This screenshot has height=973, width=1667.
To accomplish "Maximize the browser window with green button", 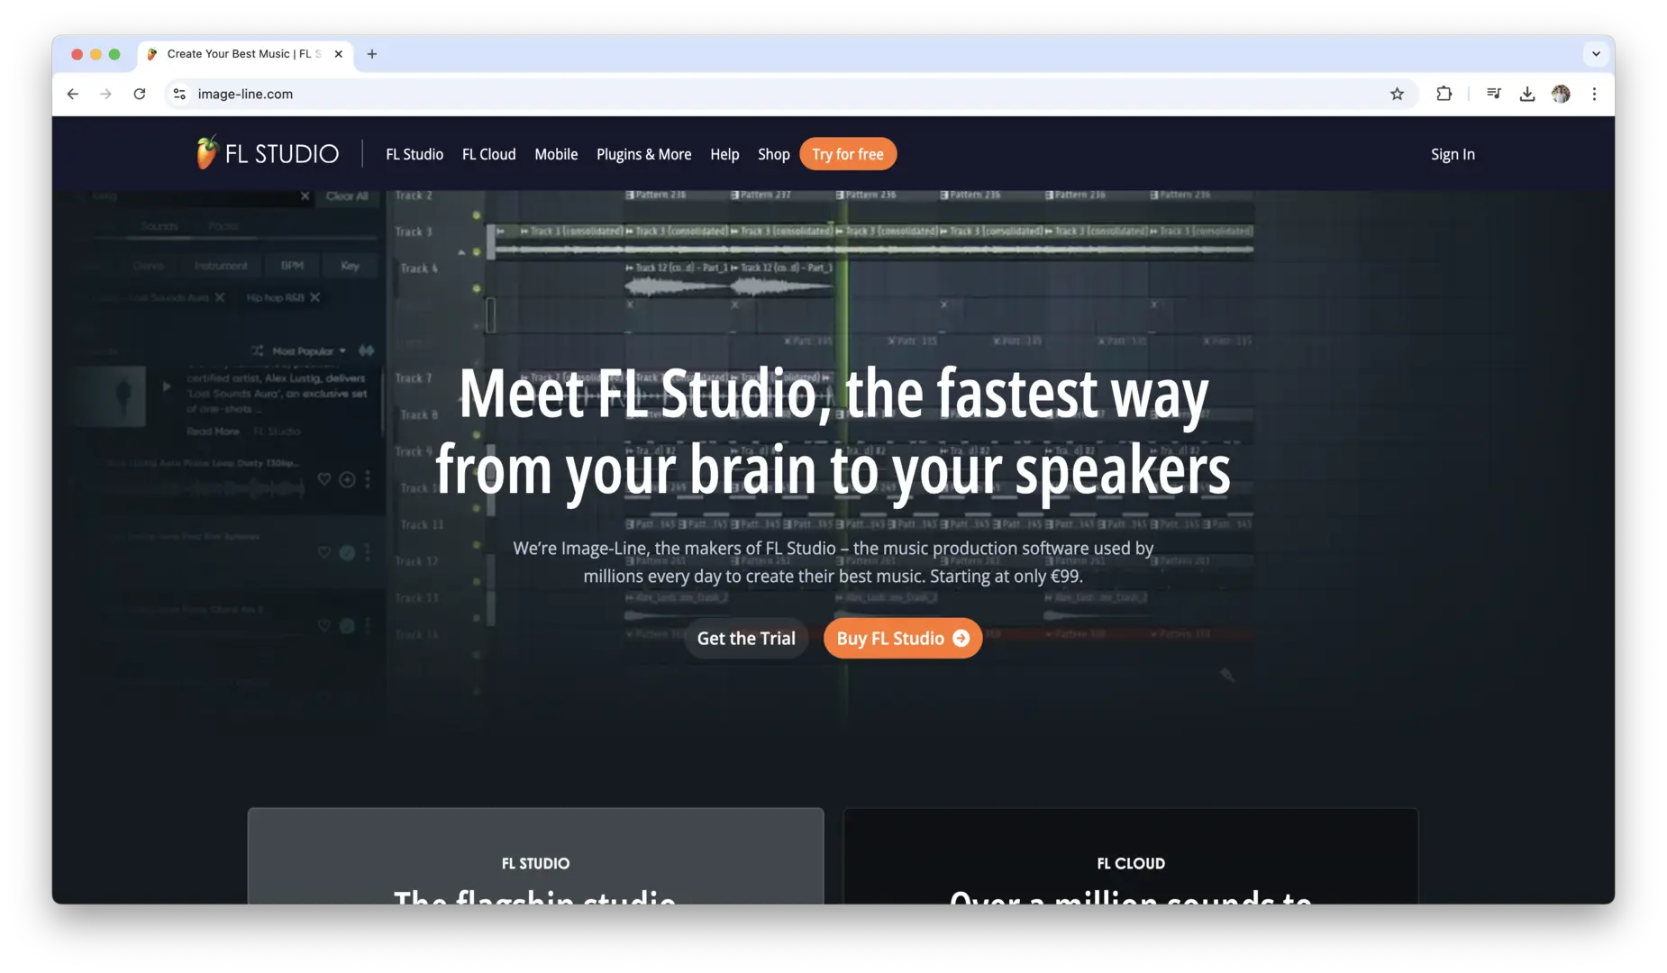I will click(114, 54).
